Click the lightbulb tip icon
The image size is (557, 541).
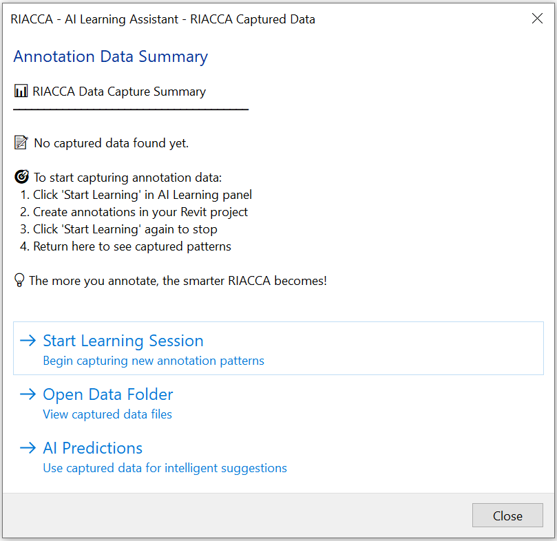coord(19,280)
